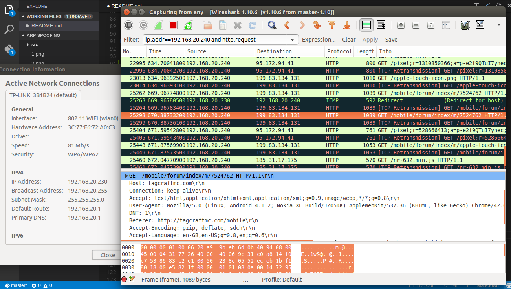Image resolution: width=511 pixels, height=289 pixels.
Task: Save the capture file icon
Action: pyautogui.click(x=222, y=25)
